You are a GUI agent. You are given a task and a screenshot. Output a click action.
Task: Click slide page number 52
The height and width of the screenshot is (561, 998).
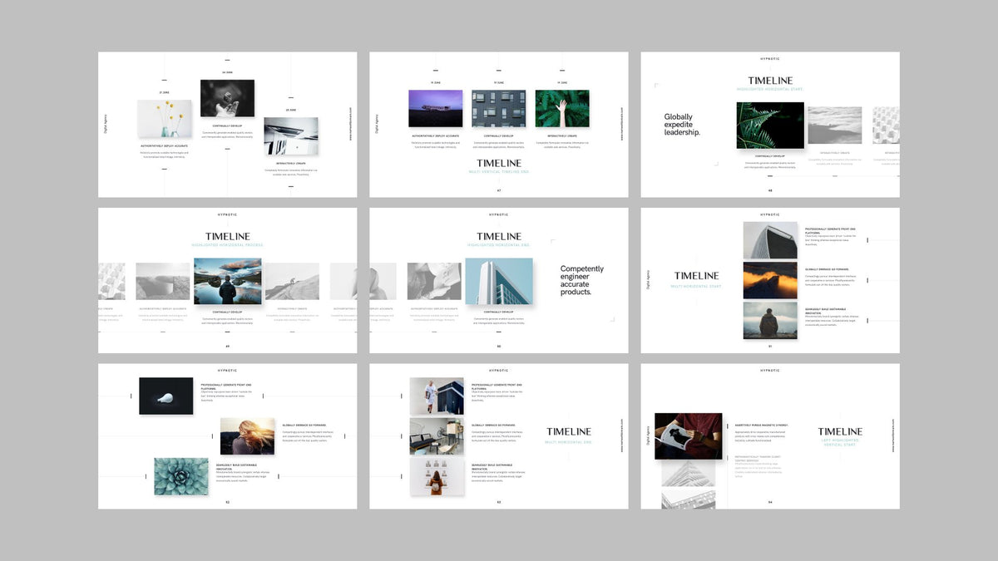[x=228, y=502]
